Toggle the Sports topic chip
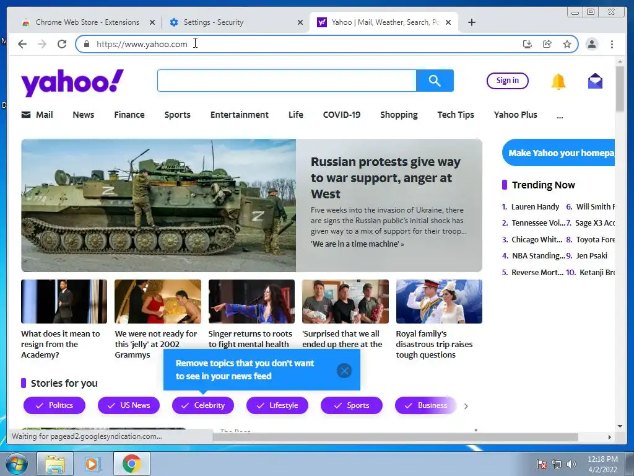The width and height of the screenshot is (634, 476). (x=352, y=405)
